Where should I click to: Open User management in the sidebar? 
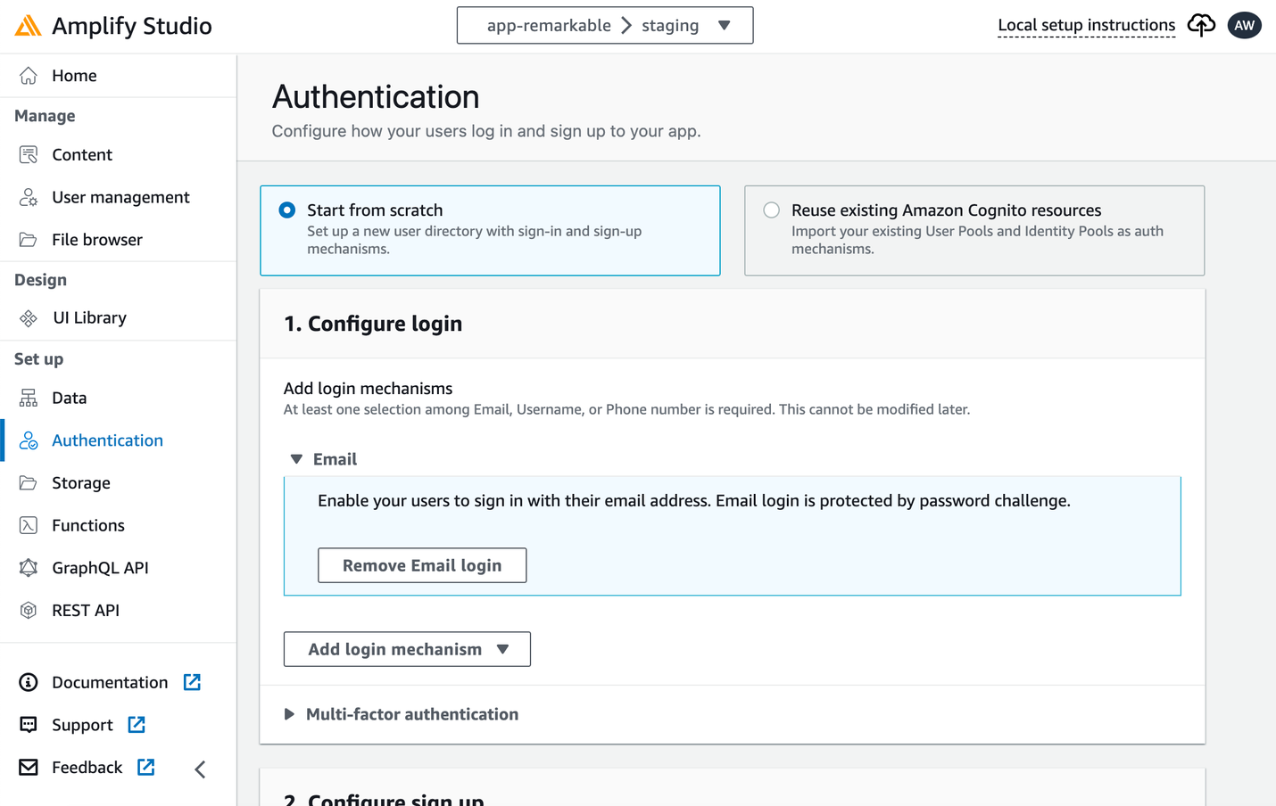pyautogui.click(x=120, y=197)
